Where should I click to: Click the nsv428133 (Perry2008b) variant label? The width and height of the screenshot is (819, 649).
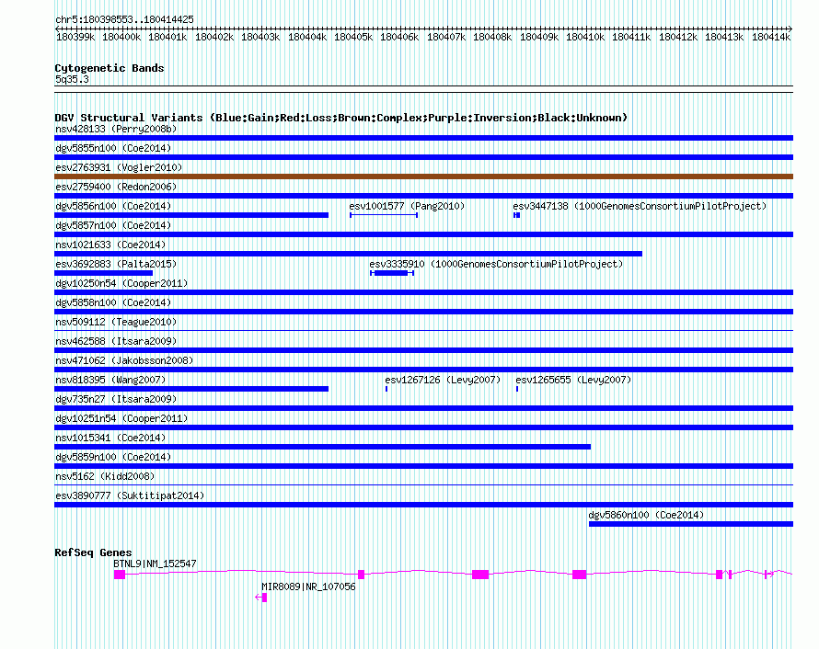coord(116,129)
